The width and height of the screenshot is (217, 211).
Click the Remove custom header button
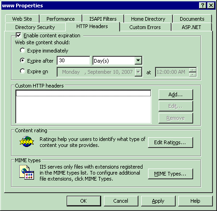176,118
